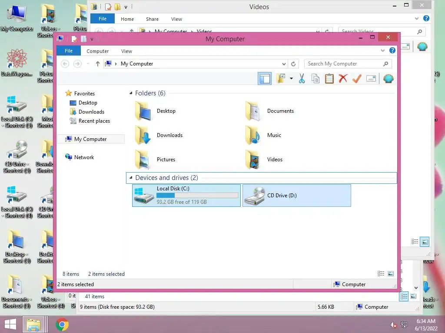Select the DataWagon desktop shortcut
445x333 pixels.
click(x=17, y=63)
